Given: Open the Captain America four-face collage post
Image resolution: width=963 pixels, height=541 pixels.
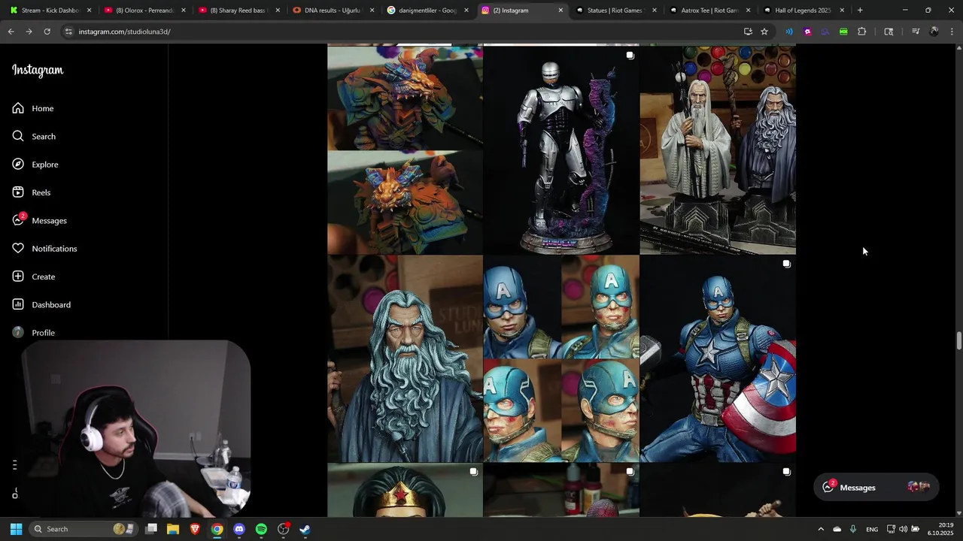Looking at the screenshot, I should [x=561, y=358].
